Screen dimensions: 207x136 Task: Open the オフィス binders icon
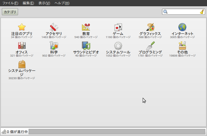click(22, 45)
